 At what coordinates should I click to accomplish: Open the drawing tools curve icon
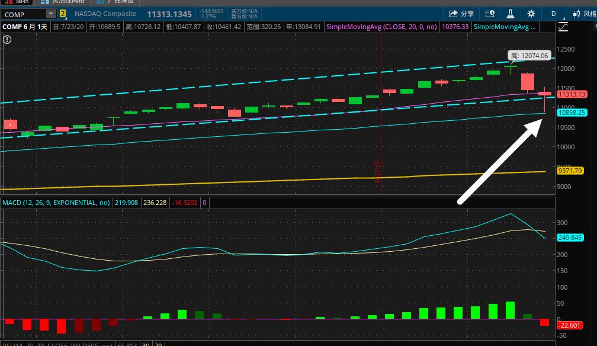coord(563,27)
